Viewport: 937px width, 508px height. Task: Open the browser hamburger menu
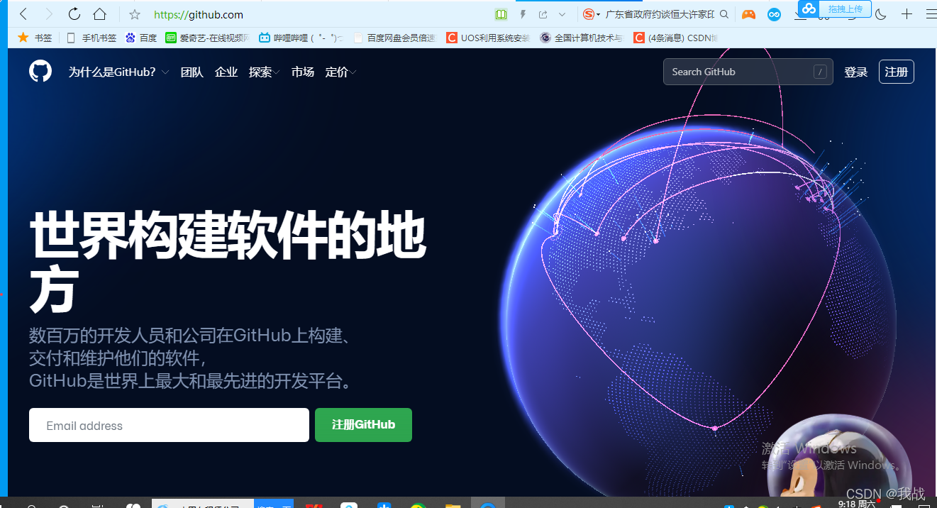pos(931,14)
